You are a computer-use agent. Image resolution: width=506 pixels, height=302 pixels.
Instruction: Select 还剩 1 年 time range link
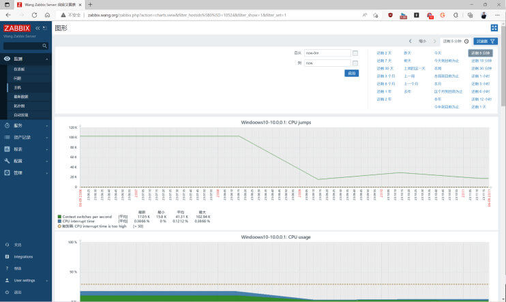(384, 91)
